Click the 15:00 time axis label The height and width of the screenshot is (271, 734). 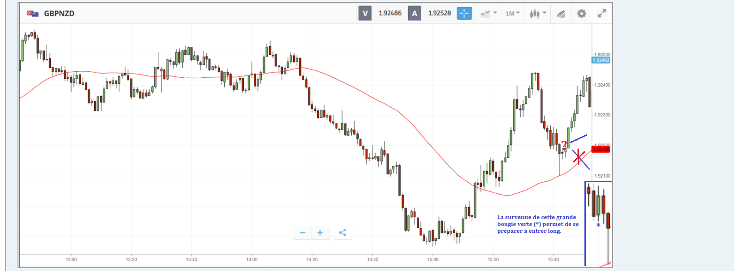(433, 259)
